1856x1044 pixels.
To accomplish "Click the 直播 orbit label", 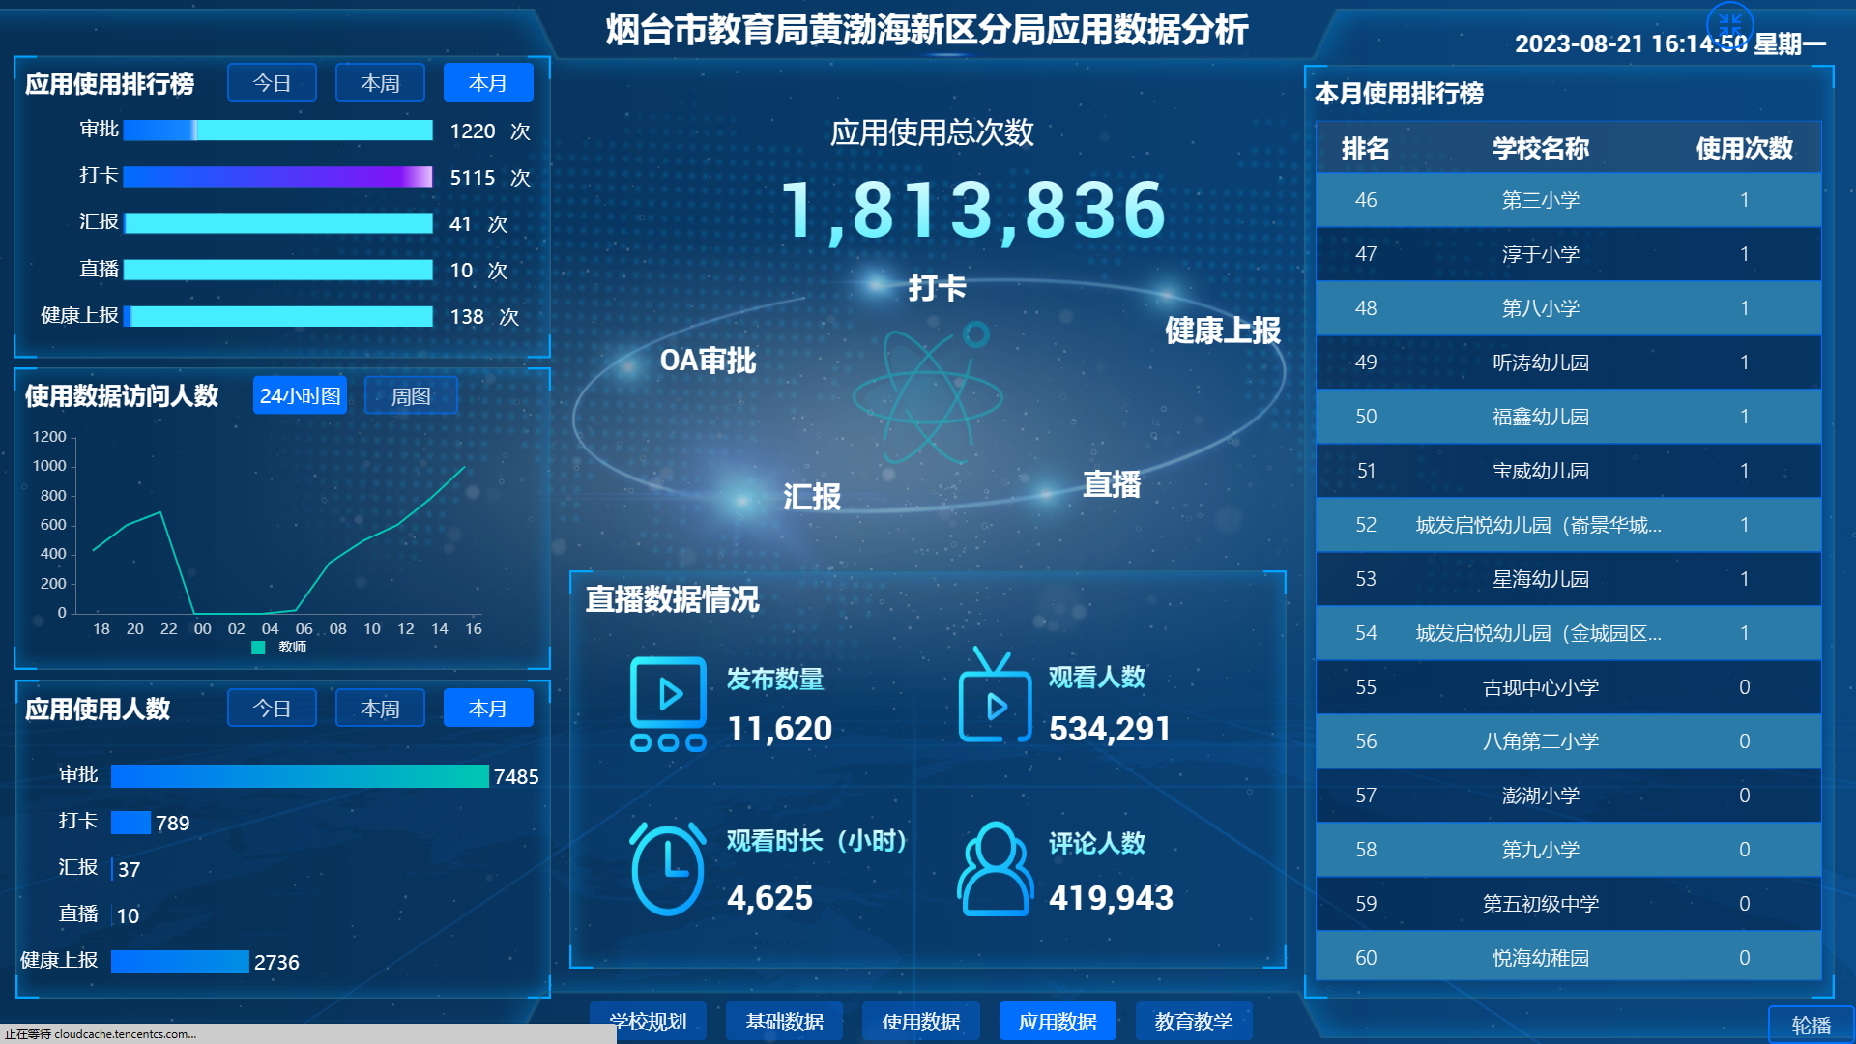I will tap(1112, 483).
